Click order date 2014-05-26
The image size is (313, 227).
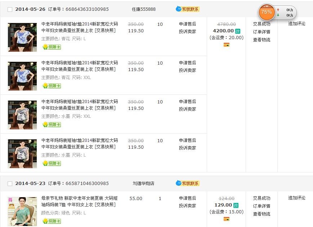30,9
